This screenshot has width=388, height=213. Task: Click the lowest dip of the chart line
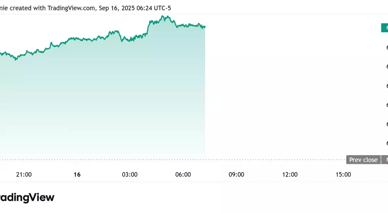[x=16, y=59]
